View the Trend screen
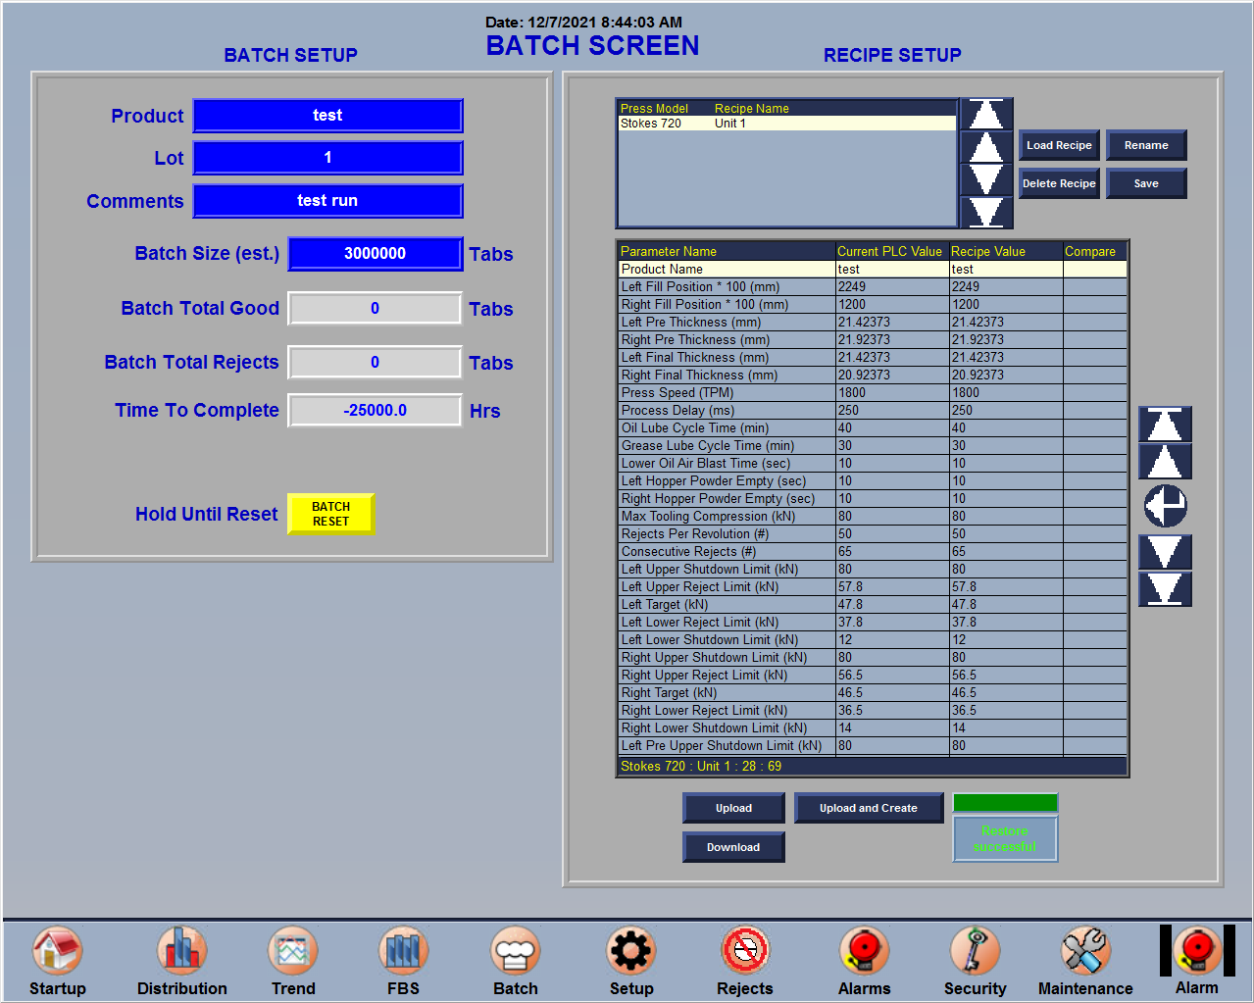Screen dimensions: 1254x1003 [291, 960]
